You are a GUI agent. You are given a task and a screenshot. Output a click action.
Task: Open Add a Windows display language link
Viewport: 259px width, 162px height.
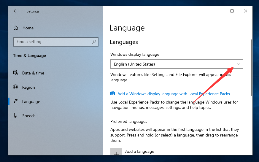174,94
